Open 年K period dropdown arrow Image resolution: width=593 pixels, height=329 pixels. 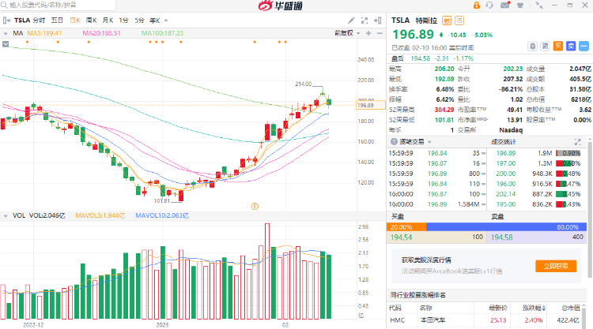click(166, 21)
